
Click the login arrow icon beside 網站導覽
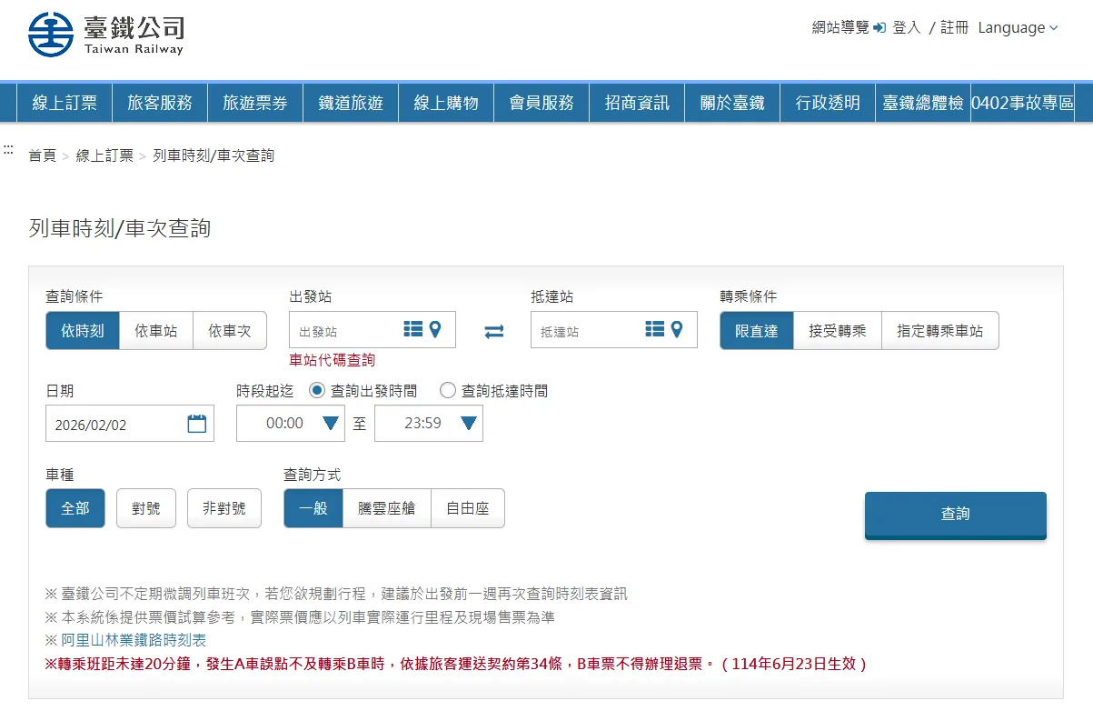(x=879, y=27)
